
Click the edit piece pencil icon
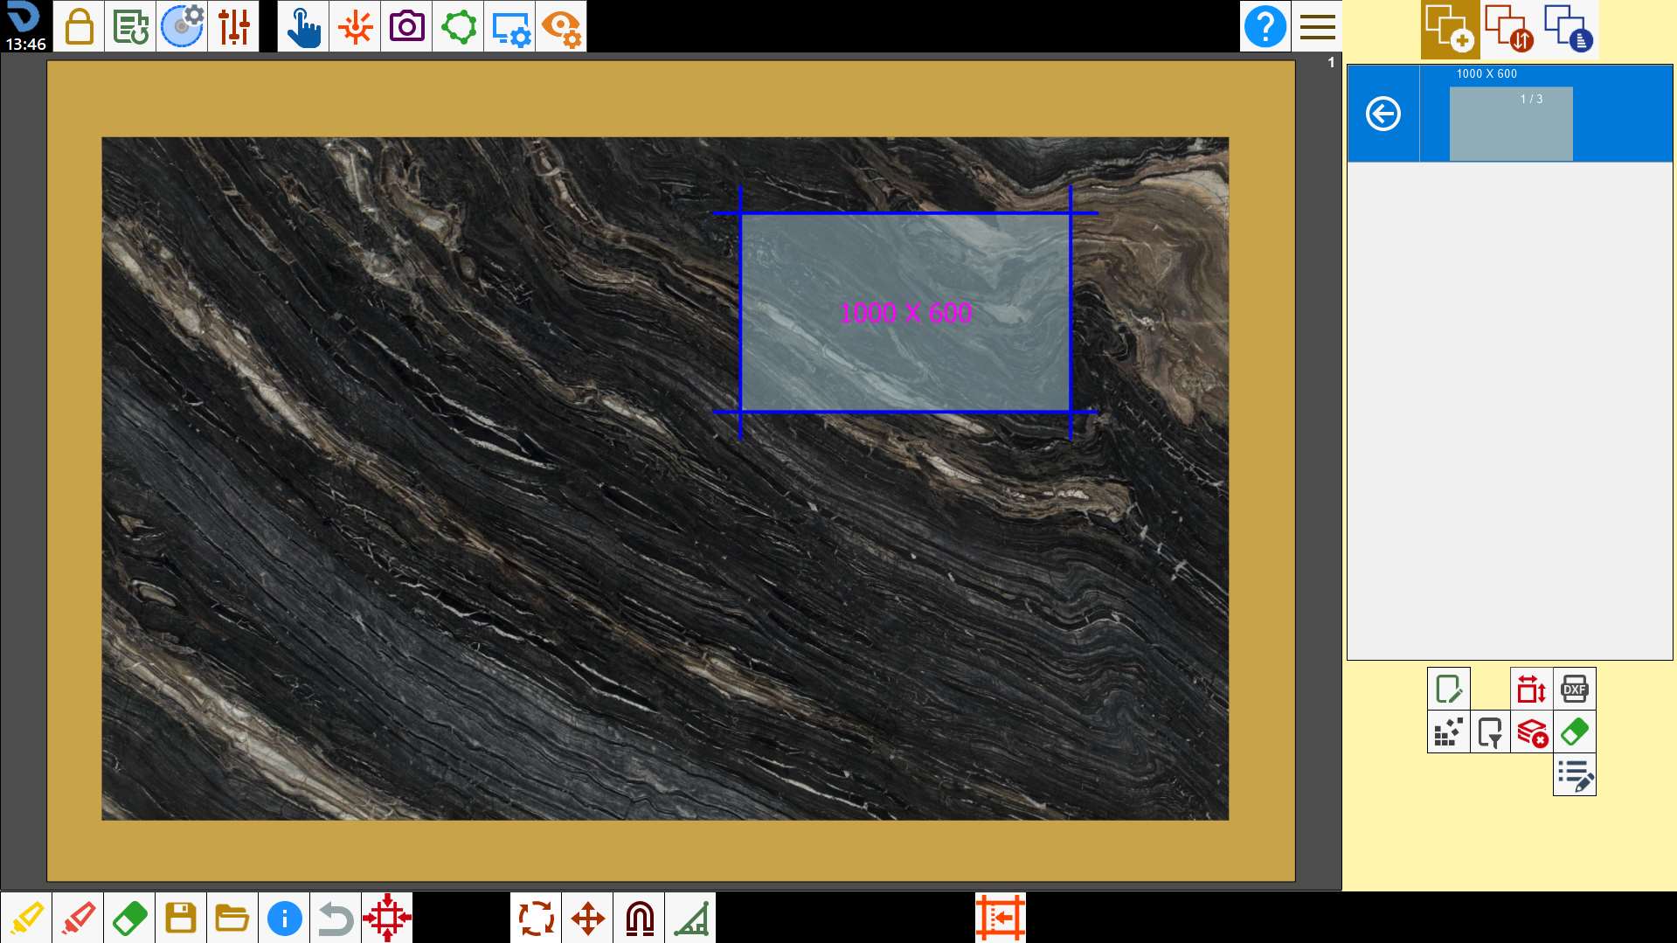tap(1448, 689)
